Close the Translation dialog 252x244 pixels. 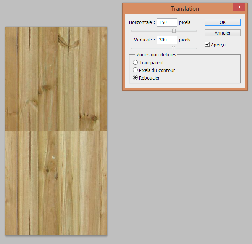(239, 7)
